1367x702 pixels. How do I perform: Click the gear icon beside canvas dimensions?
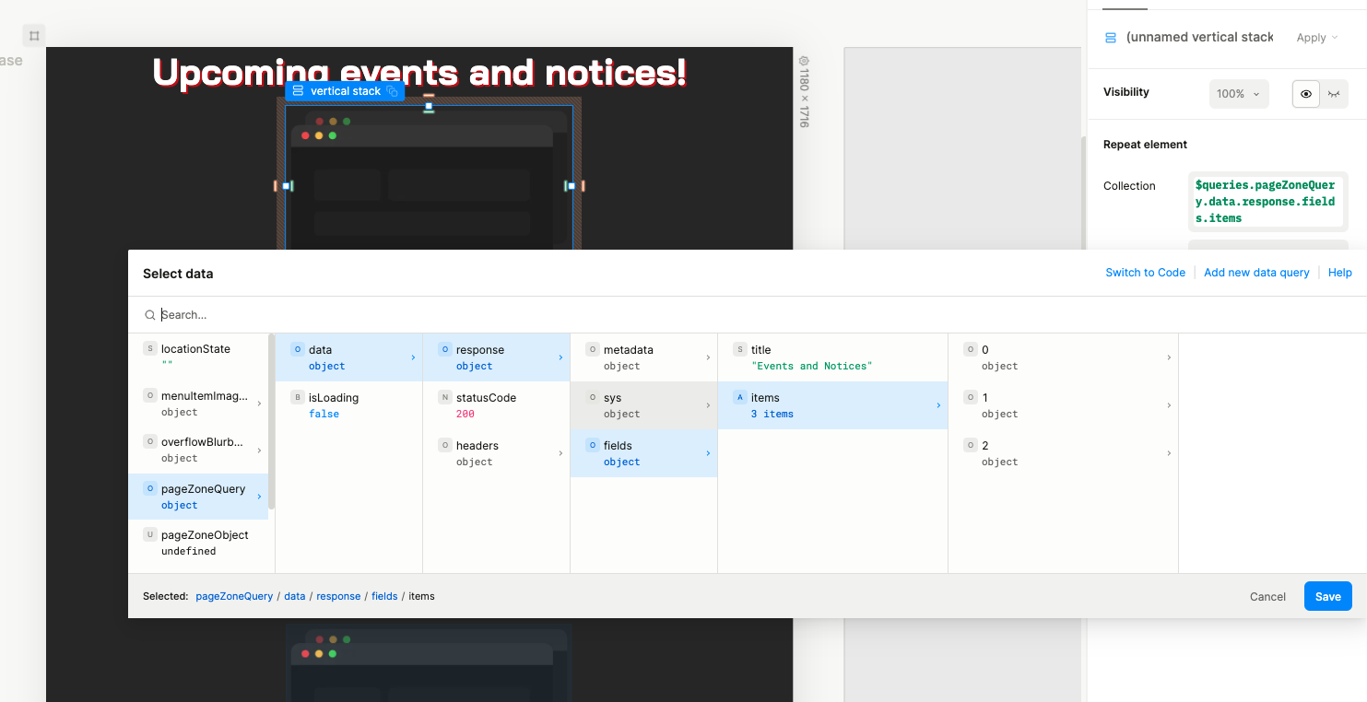[x=804, y=61]
